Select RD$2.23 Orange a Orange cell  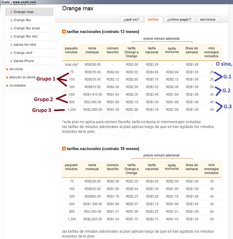(132, 196)
